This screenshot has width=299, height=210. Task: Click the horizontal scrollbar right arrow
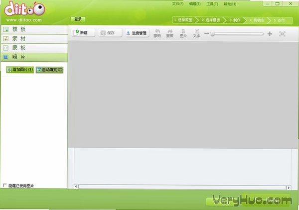tap(289, 188)
